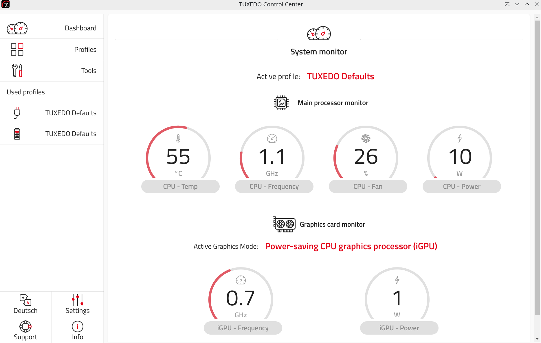
Task: Click the Main processor chip icon
Action: tap(281, 103)
